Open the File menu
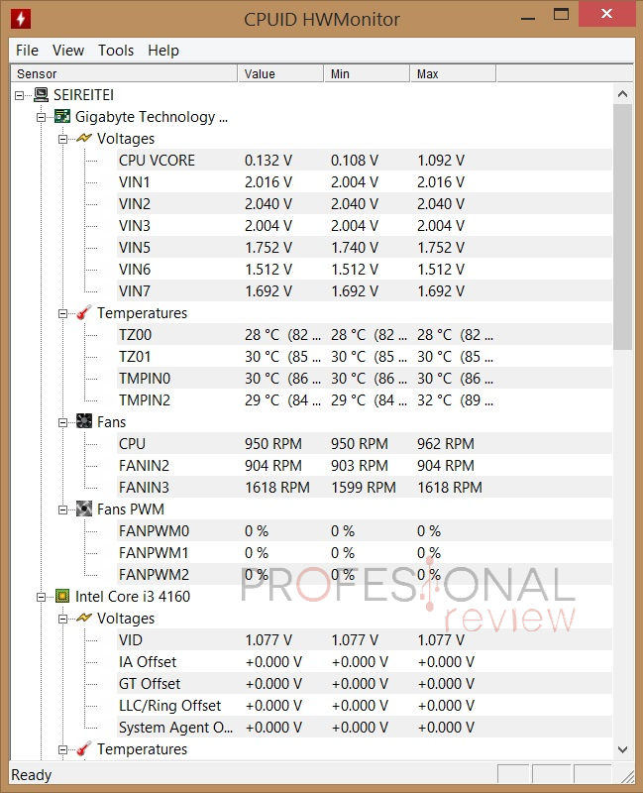The image size is (643, 793). [x=27, y=51]
